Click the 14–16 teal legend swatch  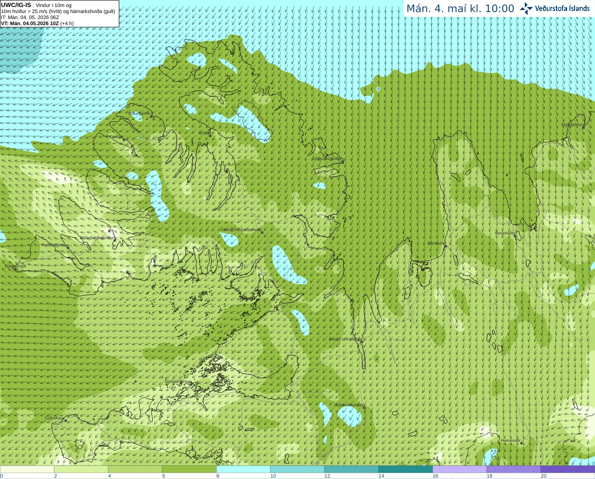point(405,469)
